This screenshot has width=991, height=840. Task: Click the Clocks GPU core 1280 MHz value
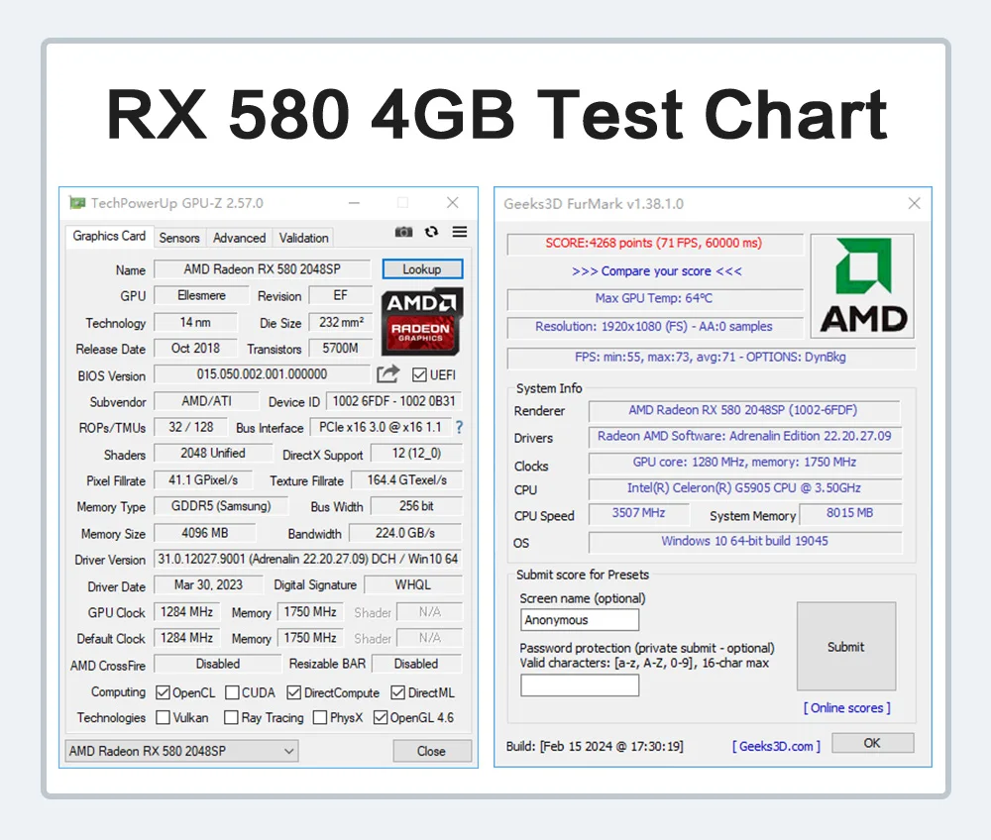pos(744,462)
